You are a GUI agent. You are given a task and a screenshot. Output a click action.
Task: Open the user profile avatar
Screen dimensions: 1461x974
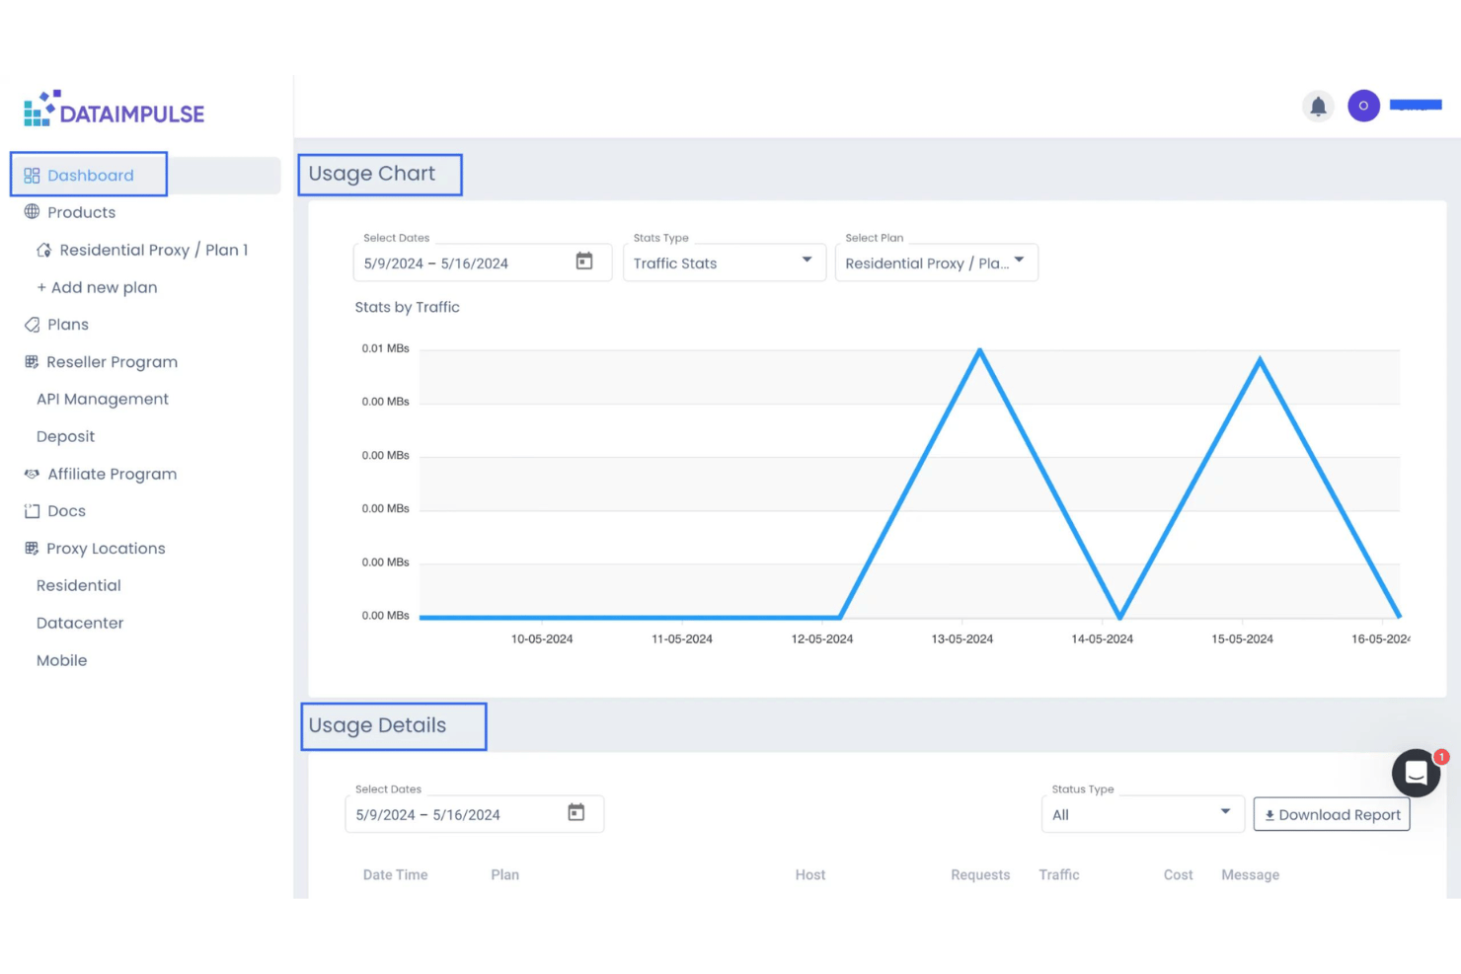pos(1363,106)
